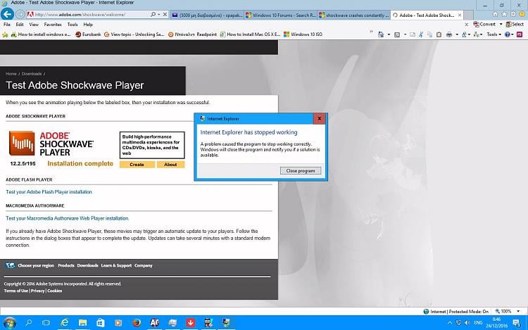The height and width of the screenshot is (330, 528).
Task: Expand the Print dropdown arrow
Action: (x=457, y=34)
